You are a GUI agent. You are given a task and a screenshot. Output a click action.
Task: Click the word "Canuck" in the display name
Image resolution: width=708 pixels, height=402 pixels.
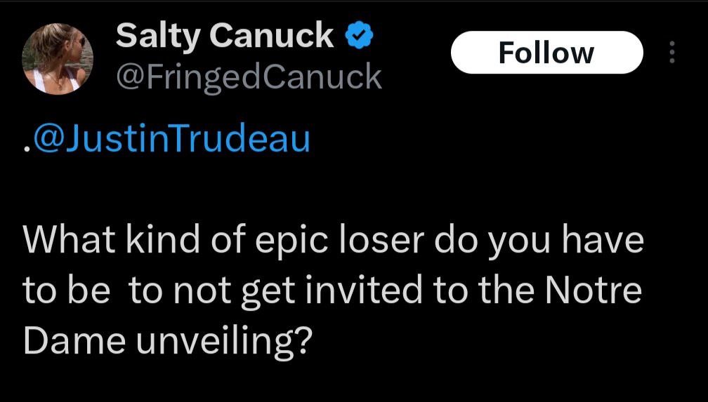point(271,36)
